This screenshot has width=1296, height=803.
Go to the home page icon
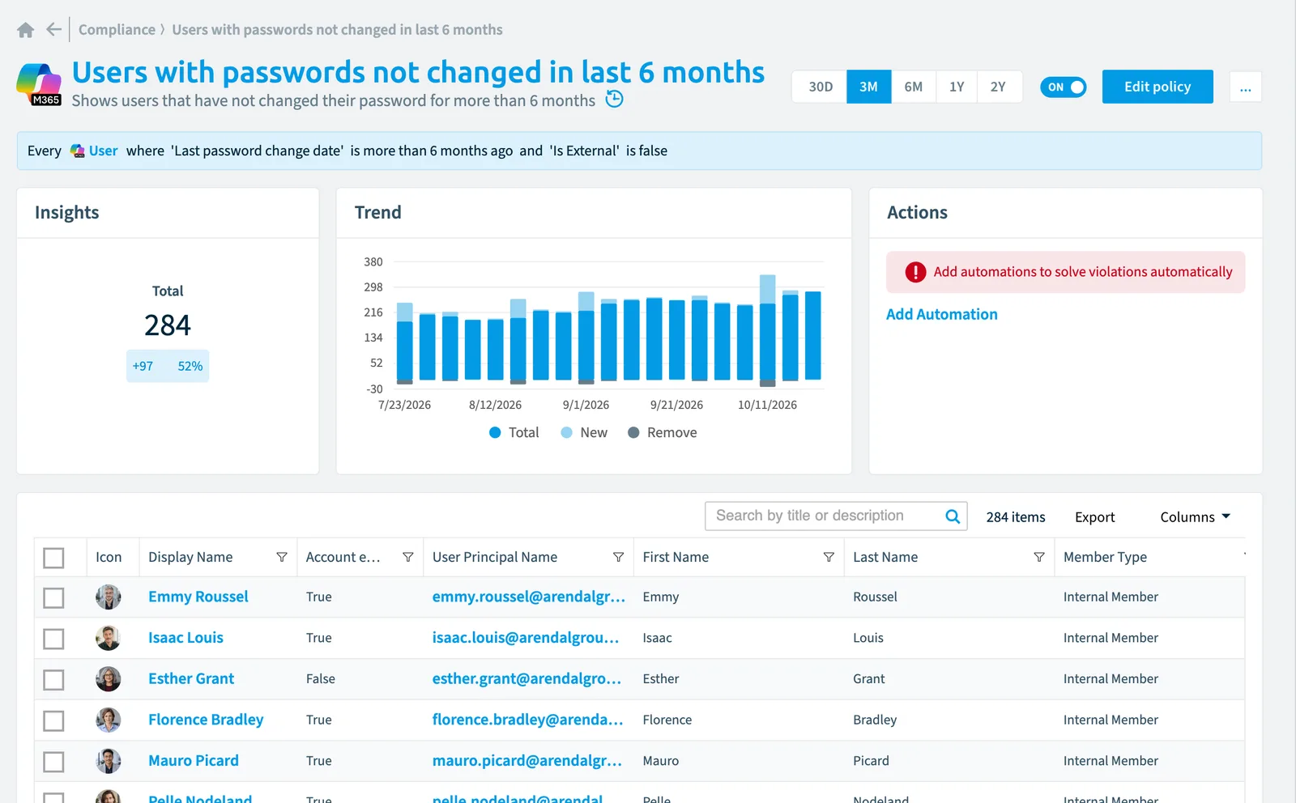coord(25,30)
